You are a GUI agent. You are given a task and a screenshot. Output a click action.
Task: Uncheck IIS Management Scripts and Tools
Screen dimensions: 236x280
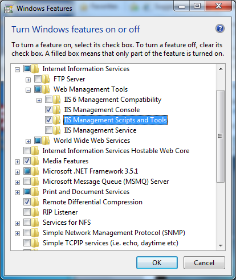(48, 120)
